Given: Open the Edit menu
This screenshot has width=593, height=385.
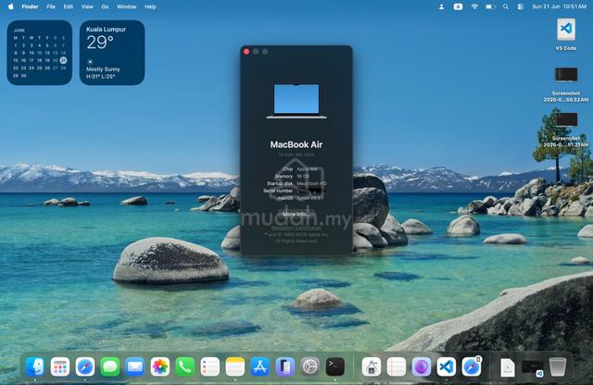Looking at the screenshot, I should click(68, 6).
